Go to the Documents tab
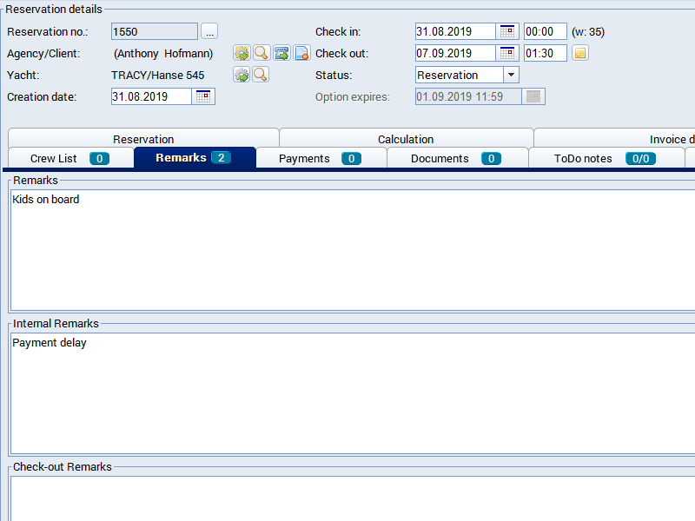 pos(456,158)
